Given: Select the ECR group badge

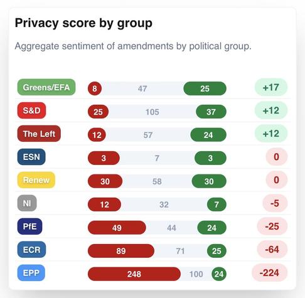Looking at the screenshot, I should [31, 250].
